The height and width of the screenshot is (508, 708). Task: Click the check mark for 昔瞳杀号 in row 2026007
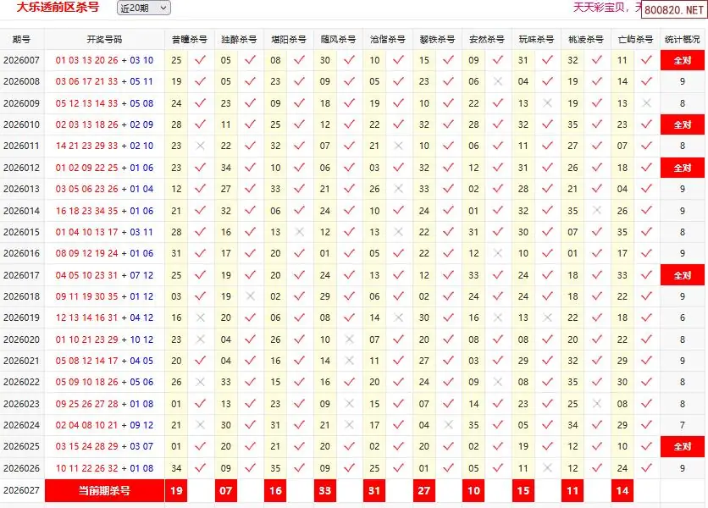pos(200,60)
